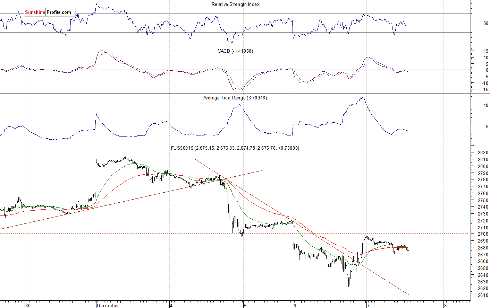This screenshot has width=490, height=308.
Task: Click the date label 5
Action: (x=245, y=306)
